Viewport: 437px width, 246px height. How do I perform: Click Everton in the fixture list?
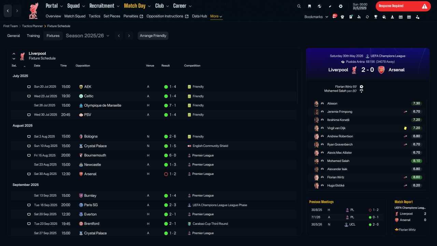(x=90, y=214)
